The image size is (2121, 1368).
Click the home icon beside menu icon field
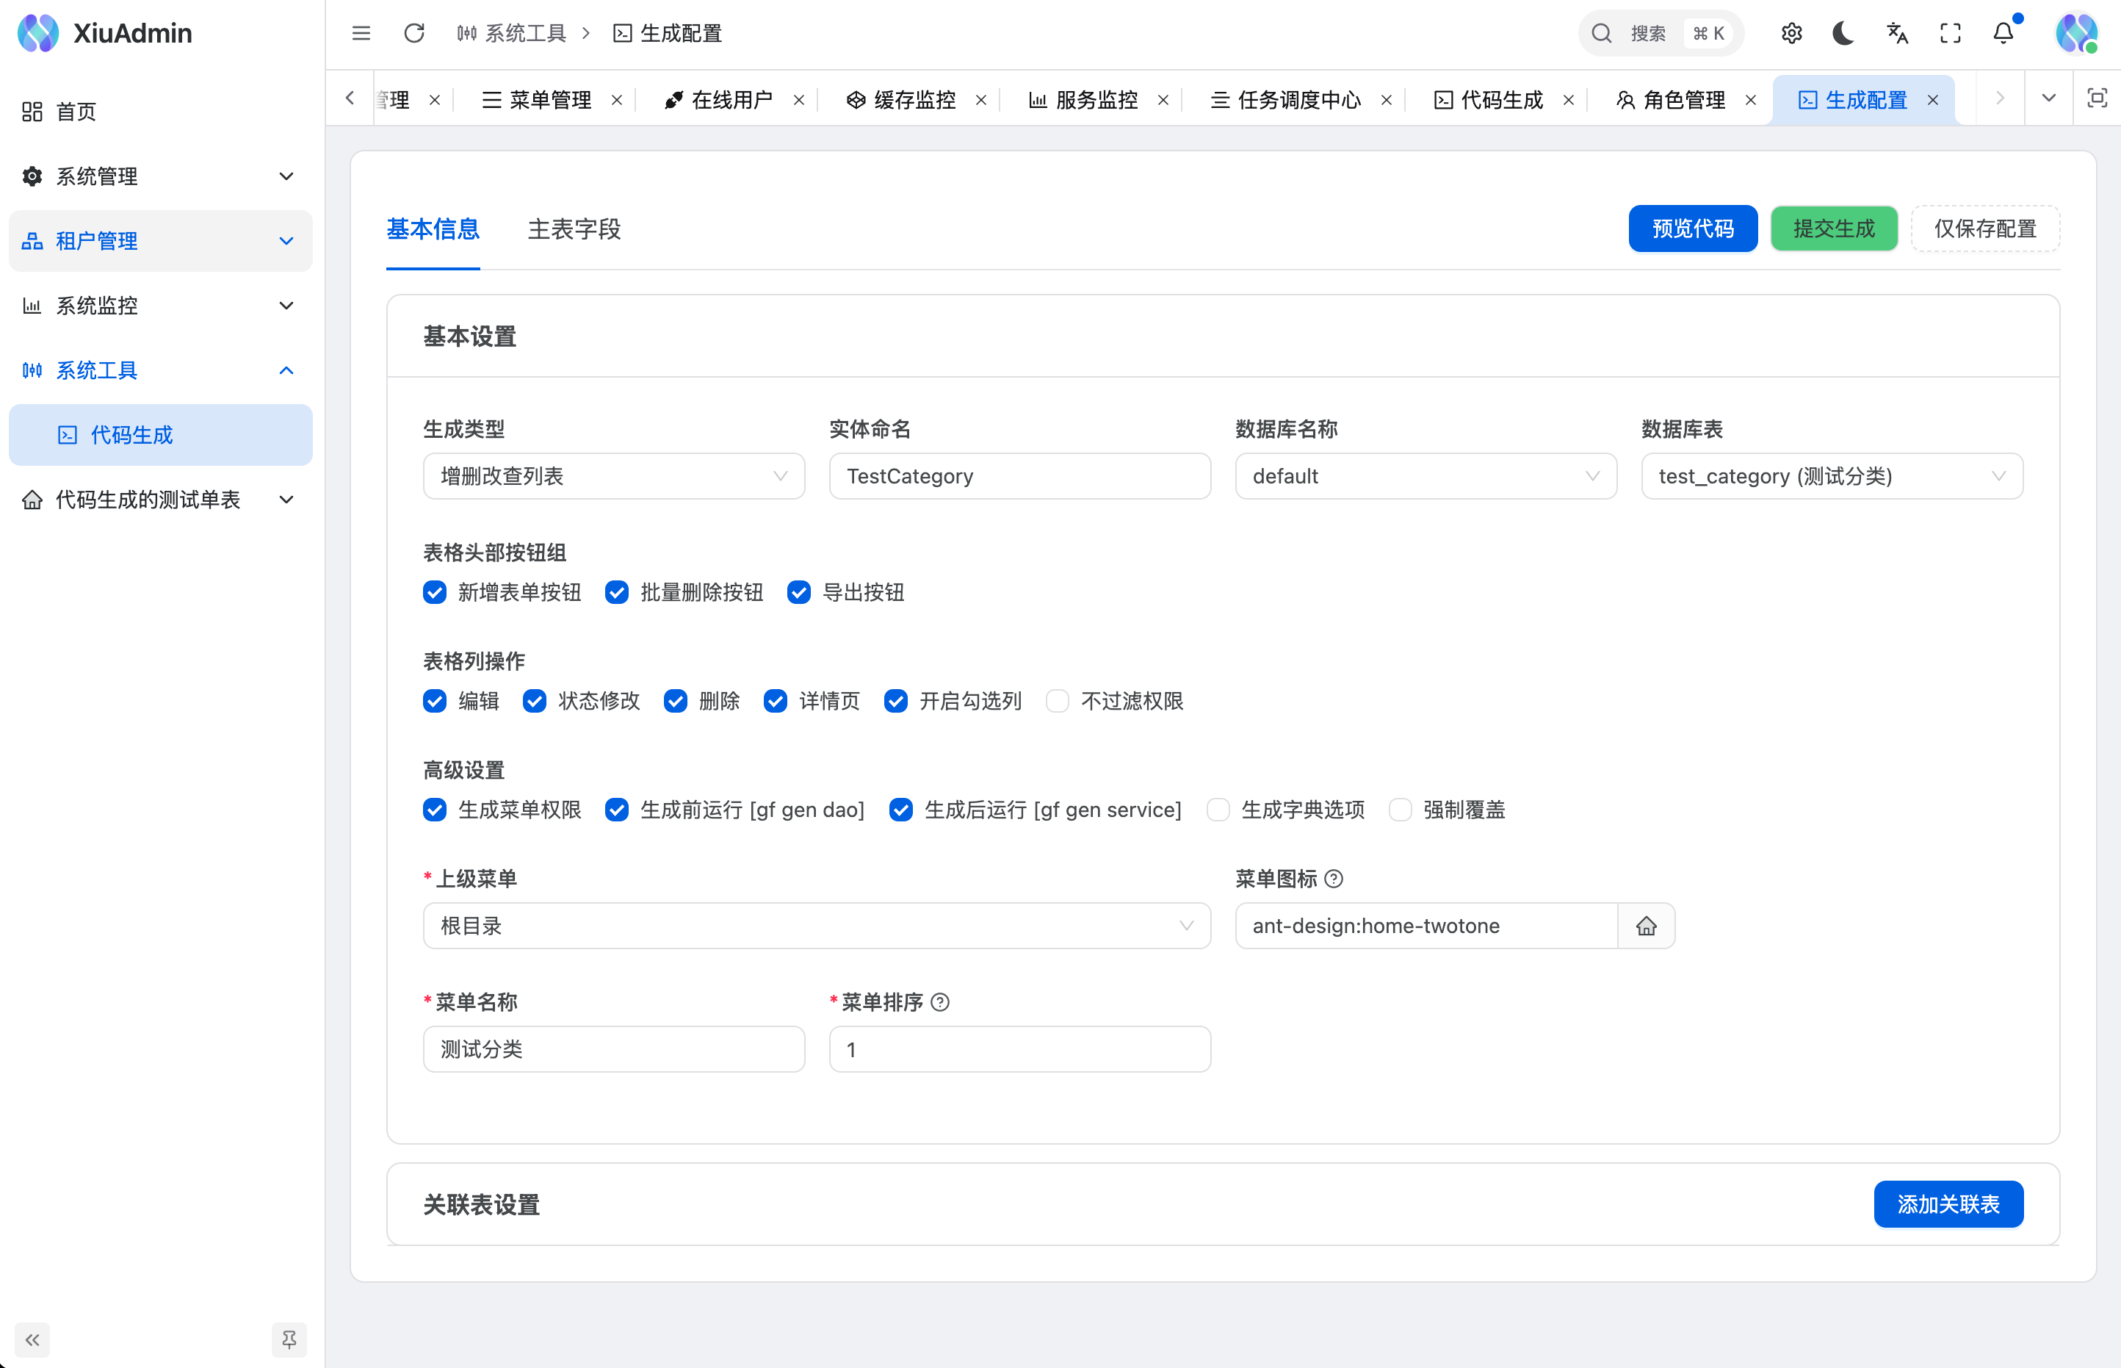(x=1646, y=926)
